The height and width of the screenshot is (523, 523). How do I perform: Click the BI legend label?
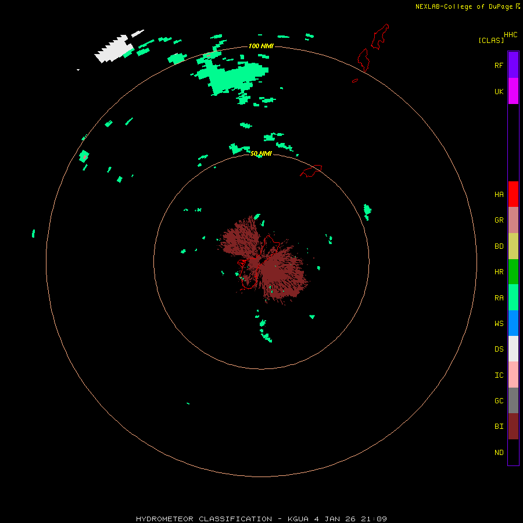(499, 427)
